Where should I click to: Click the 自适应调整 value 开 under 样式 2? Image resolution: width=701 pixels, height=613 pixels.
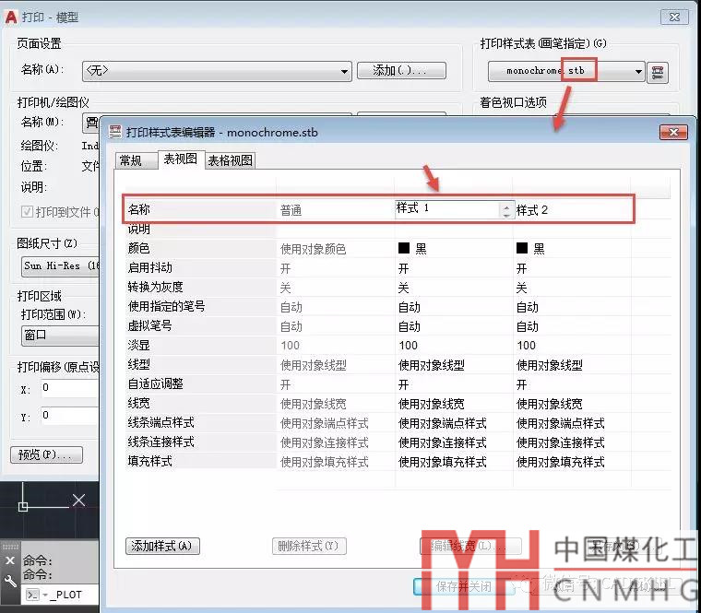pos(522,384)
